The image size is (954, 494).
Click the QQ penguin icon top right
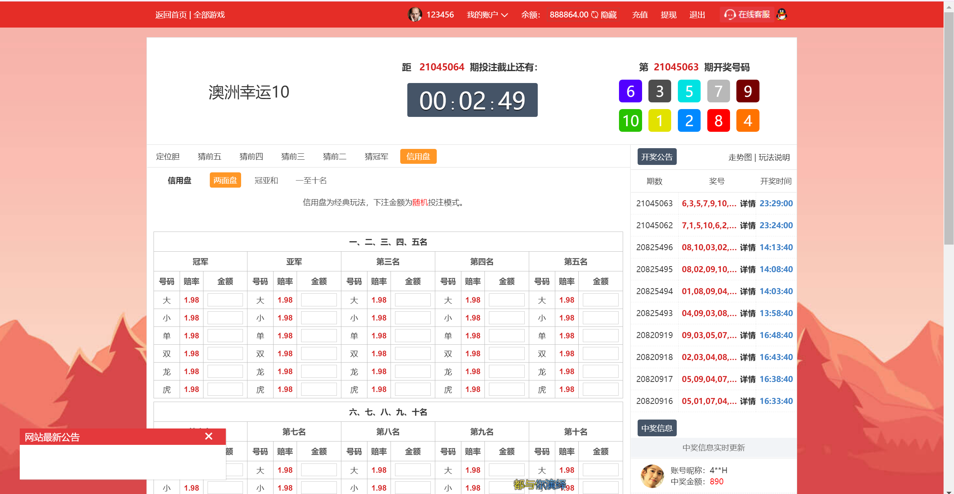click(x=781, y=15)
